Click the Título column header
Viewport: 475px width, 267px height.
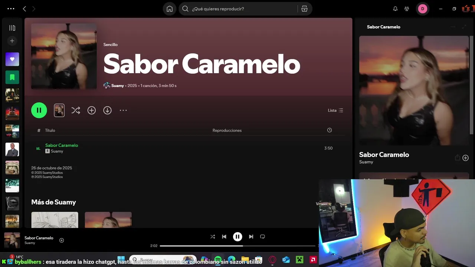[x=50, y=130]
